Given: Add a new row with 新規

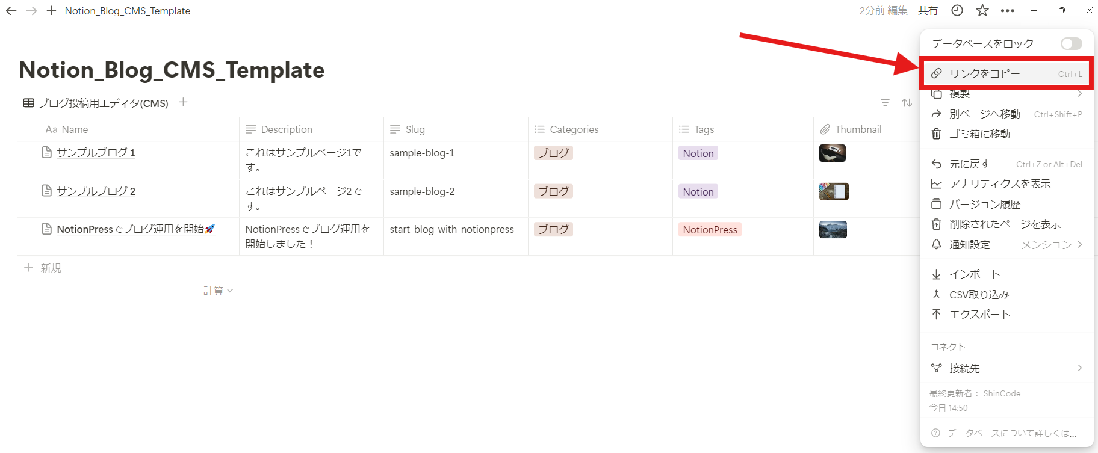Looking at the screenshot, I should click(x=51, y=268).
